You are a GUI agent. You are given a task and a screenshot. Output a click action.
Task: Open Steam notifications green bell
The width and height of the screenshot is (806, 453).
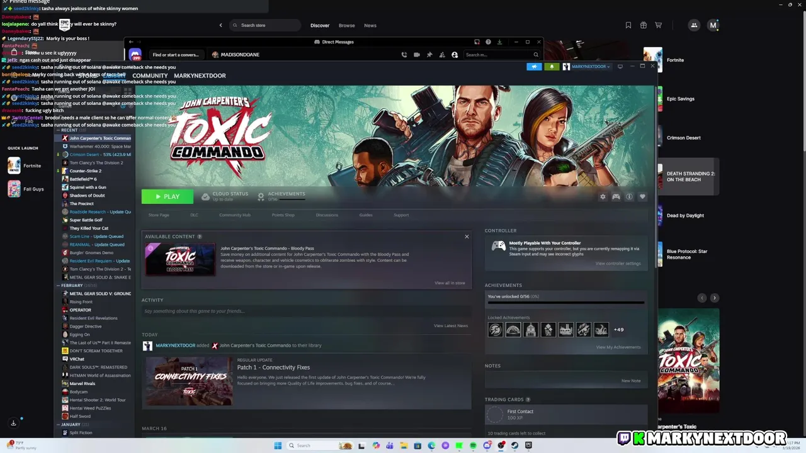(552, 67)
